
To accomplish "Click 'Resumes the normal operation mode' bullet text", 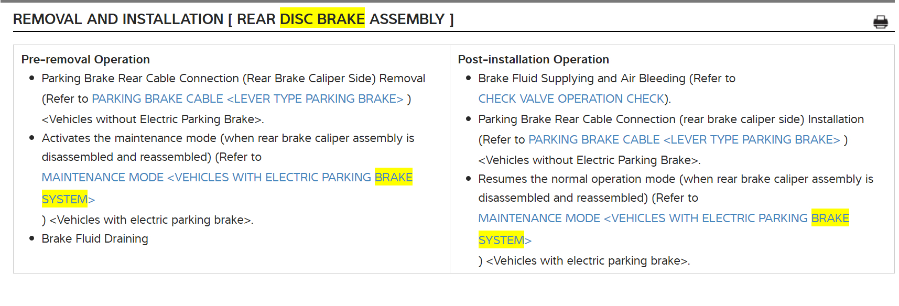I will [577, 179].
